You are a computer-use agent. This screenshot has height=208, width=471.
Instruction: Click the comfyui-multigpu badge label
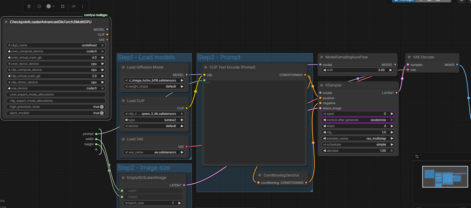point(96,15)
